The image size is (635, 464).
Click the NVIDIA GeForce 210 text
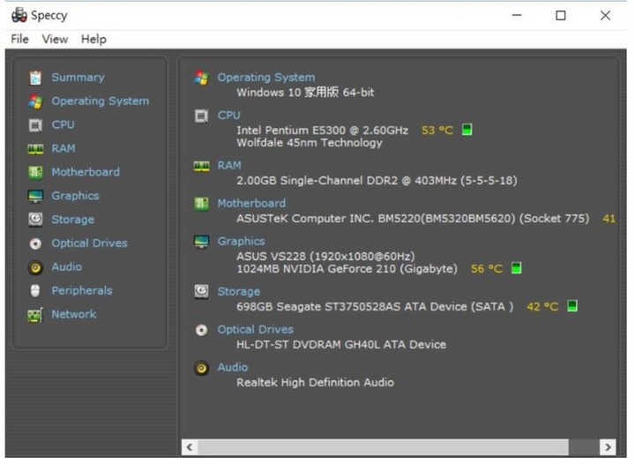tap(347, 269)
